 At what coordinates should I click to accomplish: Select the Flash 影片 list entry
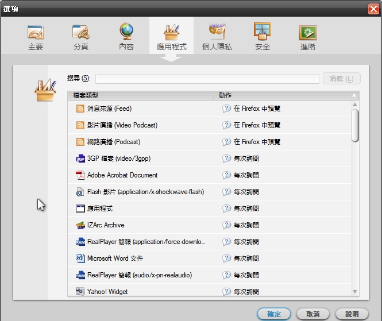pyautogui.click(x=145, y=192)
